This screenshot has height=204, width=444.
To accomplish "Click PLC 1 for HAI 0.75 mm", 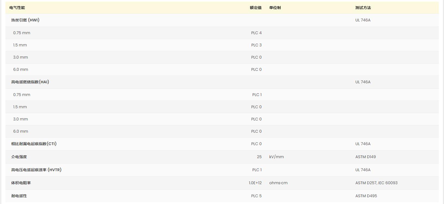I will [257, 95].
